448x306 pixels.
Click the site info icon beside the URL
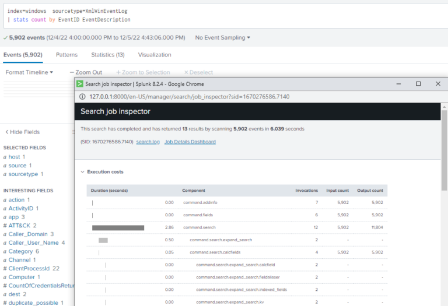click(x=82, y=97)
